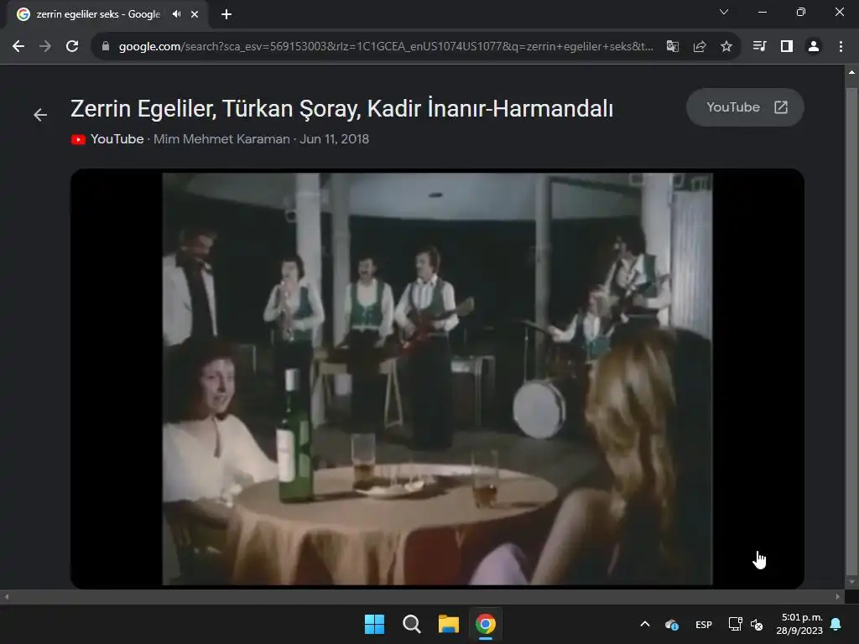Click the address bar URL field
Image resolution: width=859 pixels, height=644 pixels.
[386, 47]
